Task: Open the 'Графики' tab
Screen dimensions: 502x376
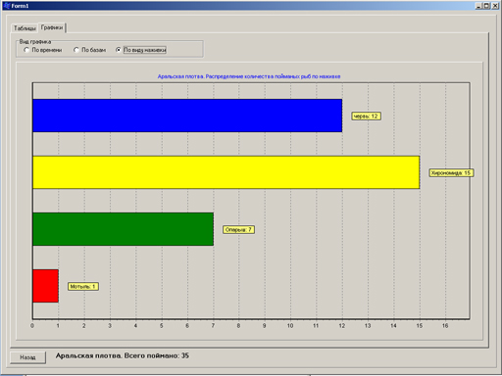Action: [52, 27]
